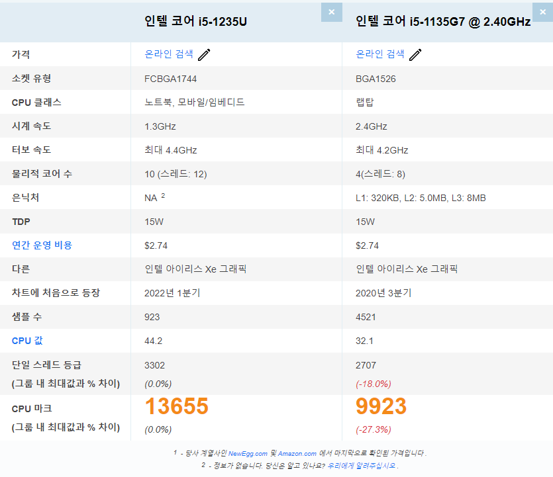Click core count 4(스레드: 8)
Viewport: 553px width, 477px height.
pos(380,174)
